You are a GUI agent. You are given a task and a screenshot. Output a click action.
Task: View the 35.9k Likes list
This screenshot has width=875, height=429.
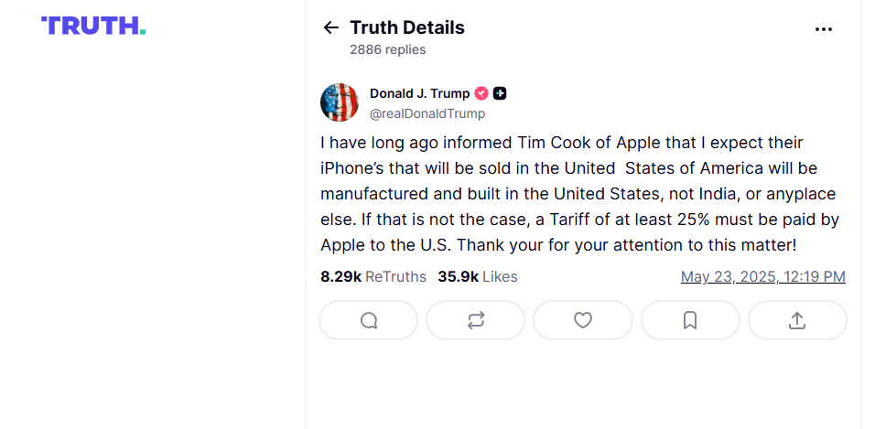tap(477, 276)
